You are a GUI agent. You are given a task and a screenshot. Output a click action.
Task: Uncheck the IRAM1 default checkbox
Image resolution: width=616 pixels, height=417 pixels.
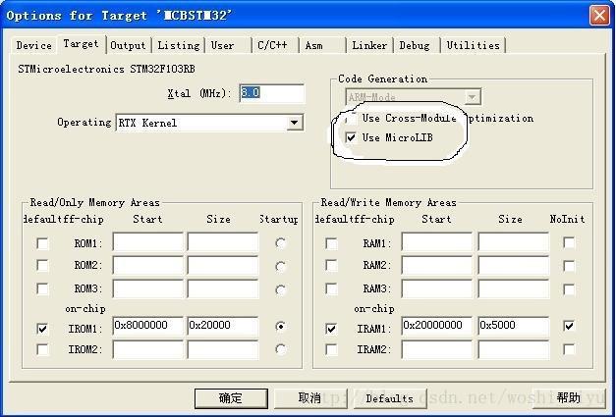331,329
